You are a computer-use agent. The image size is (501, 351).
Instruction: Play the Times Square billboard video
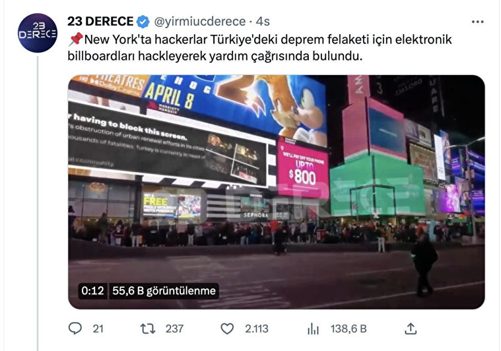[x=277, y=192]
